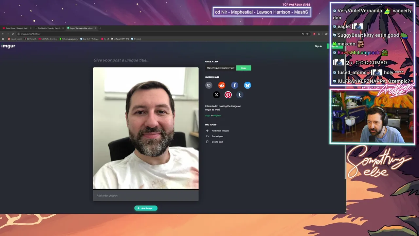
Task: Click BawlsMcLongcack's chat name
Action: (358, 53)
